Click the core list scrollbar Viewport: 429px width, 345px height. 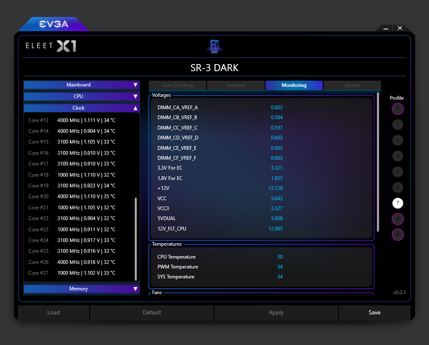136,239
